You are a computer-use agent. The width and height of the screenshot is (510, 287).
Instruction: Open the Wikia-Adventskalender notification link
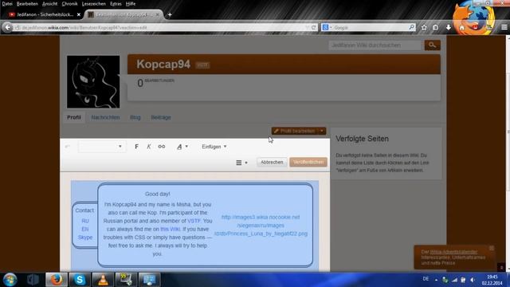(453, 252)
